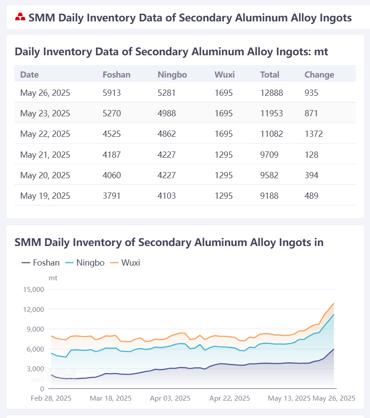The image size is (370, 418).
Task: Click Foshan value 3791
Action: (112, 196)
